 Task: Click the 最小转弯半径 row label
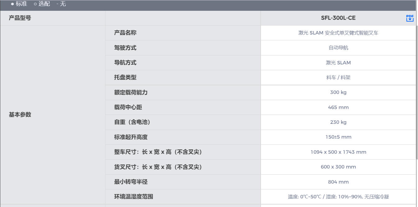pyautogui.click(x=131, y=182)
